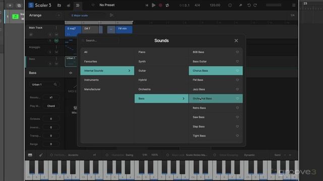The image size is (323, 181).
Task: Close the Sounds dialog
Action: pyautogui.click(x=236, y=41)
